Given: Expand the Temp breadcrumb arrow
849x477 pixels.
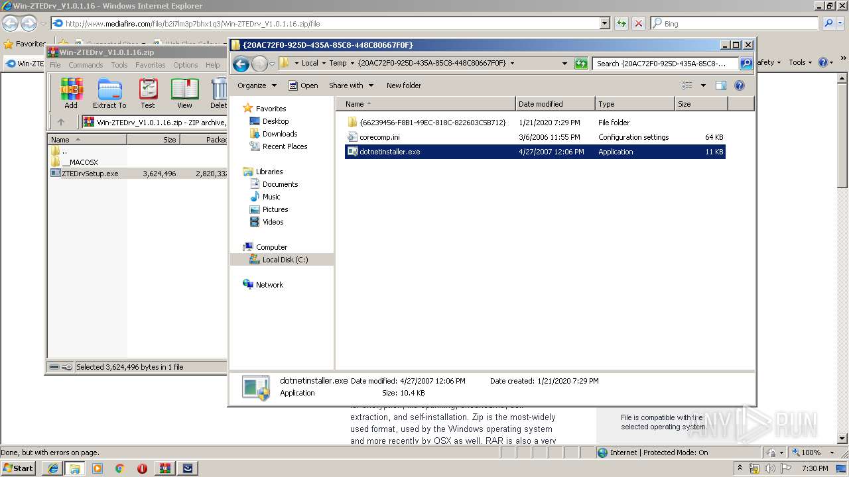Looking at the screenshot, I should pos(352,64).
